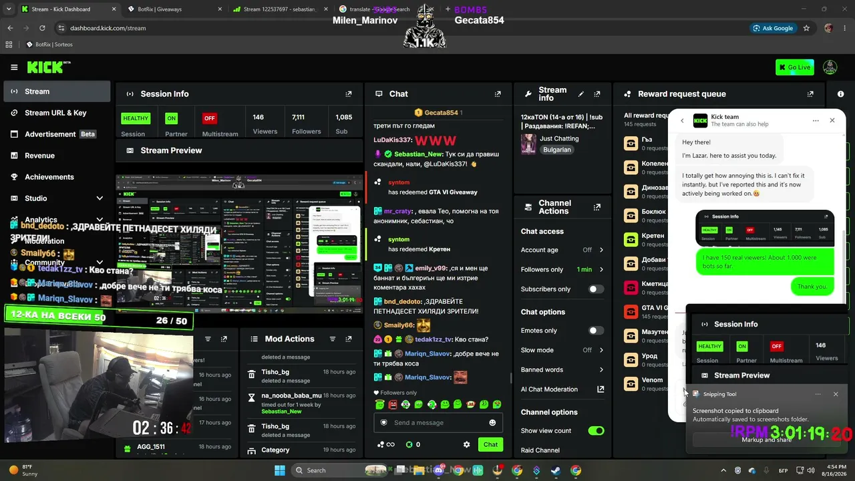Pop out the Session Info panel
The image size is (855, 481).
(348, 94)
